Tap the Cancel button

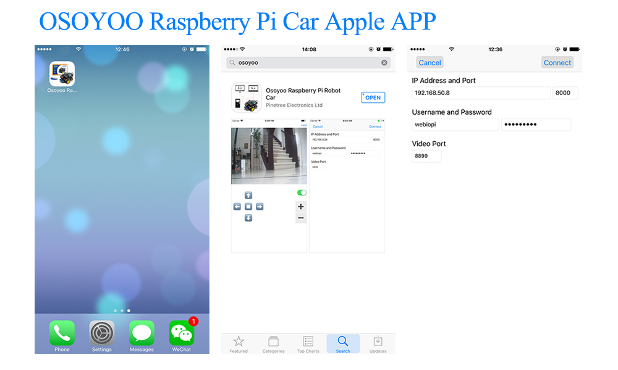tap(430, 62)
